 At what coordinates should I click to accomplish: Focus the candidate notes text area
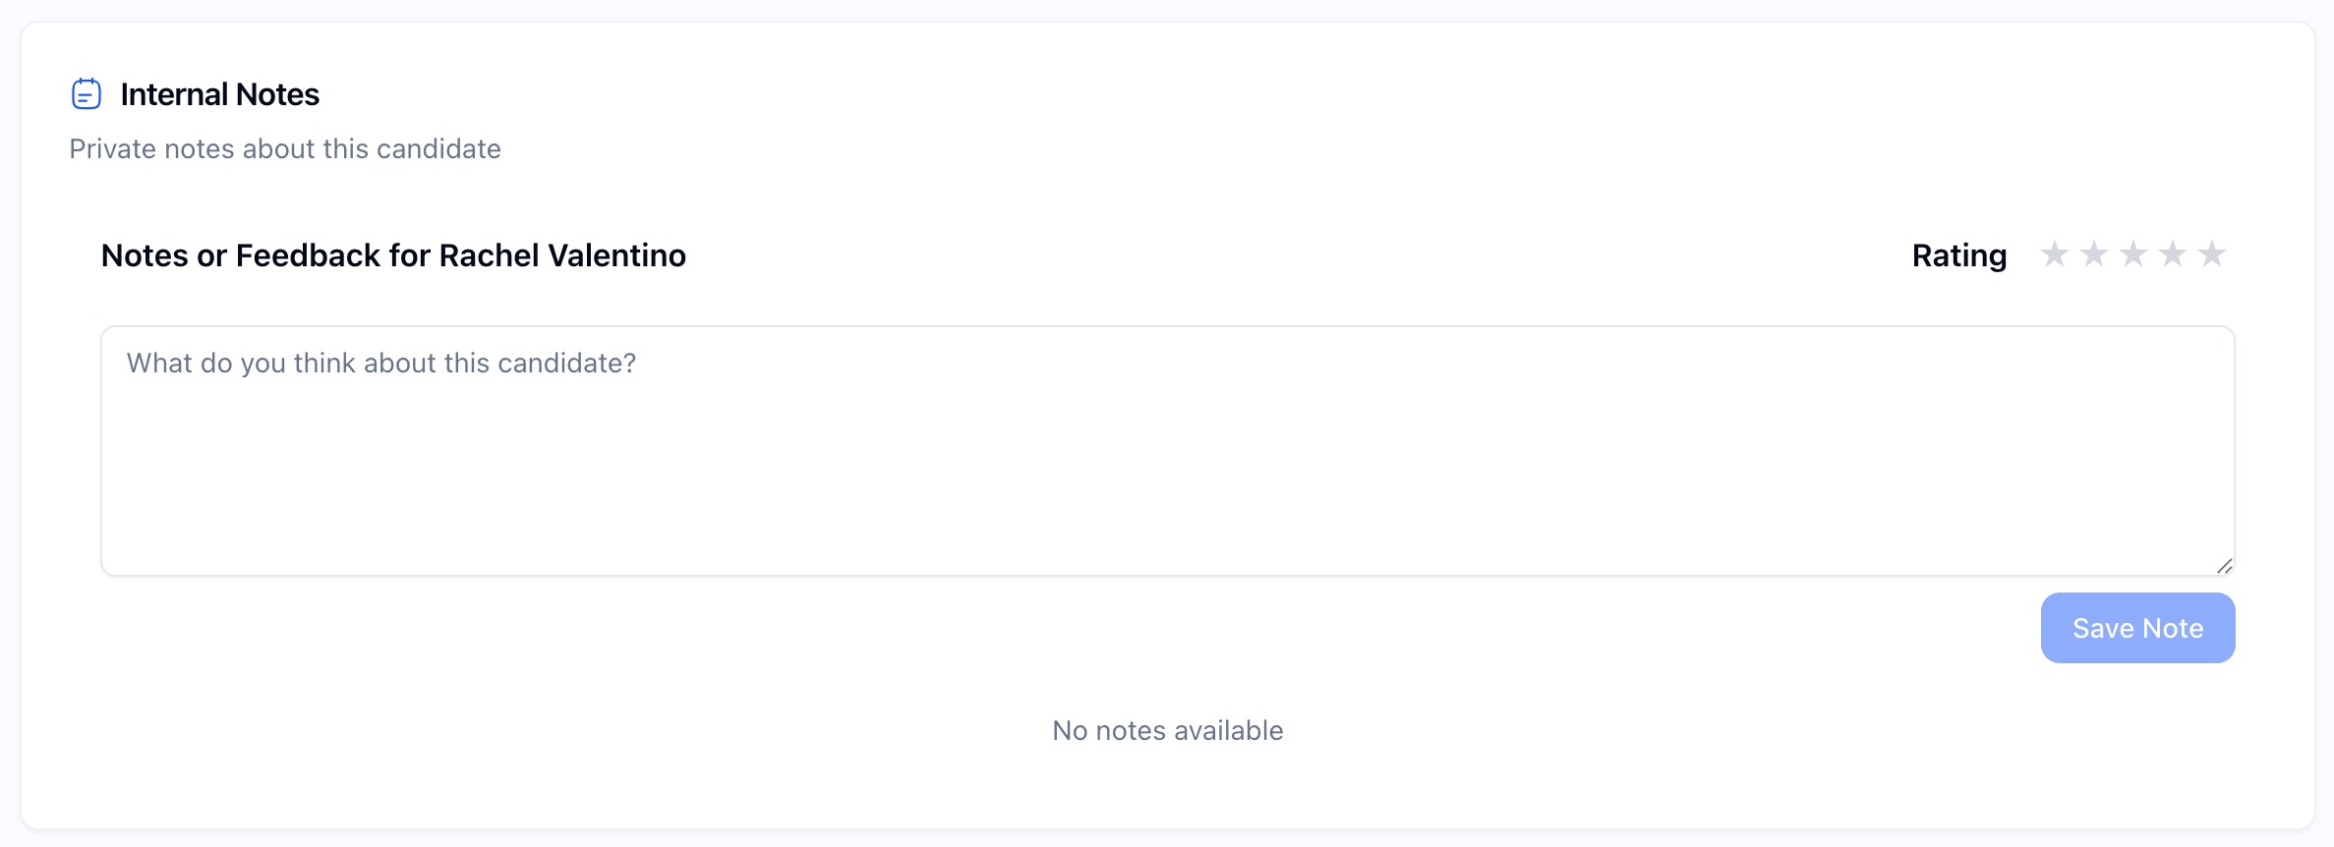click(x=1167, y=462)
